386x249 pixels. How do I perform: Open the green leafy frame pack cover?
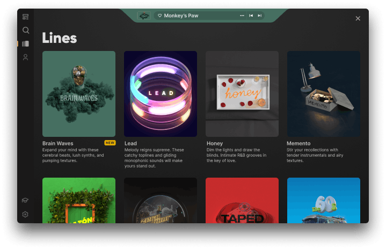tap(79, 200)
